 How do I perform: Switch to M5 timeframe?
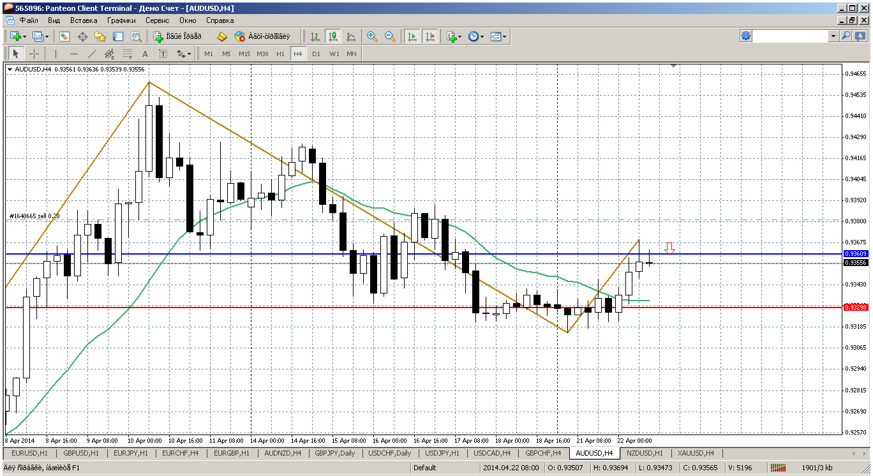point(227,54)
